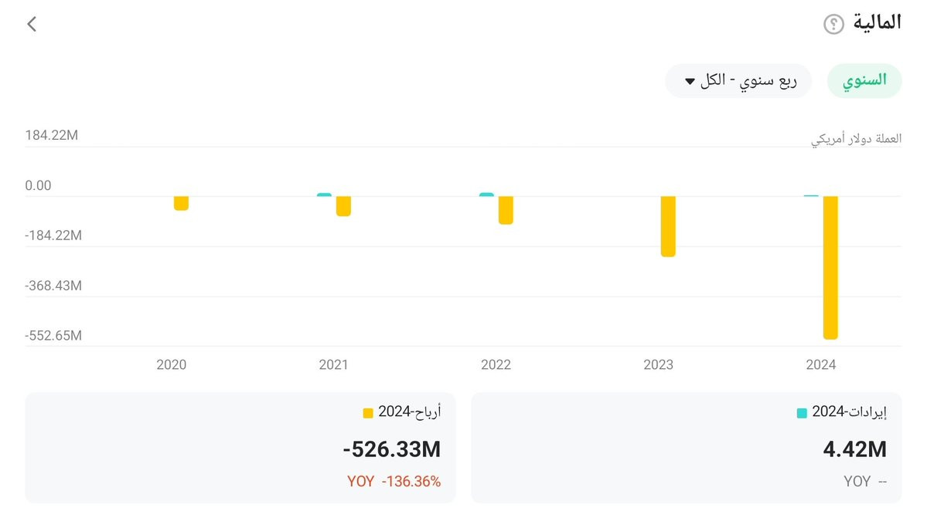Open the 2024 revenue card showing 4.42M
The image size is (927, 525).
point(686,448)
